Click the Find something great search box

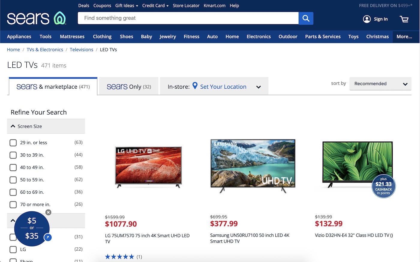click(188, 18)
